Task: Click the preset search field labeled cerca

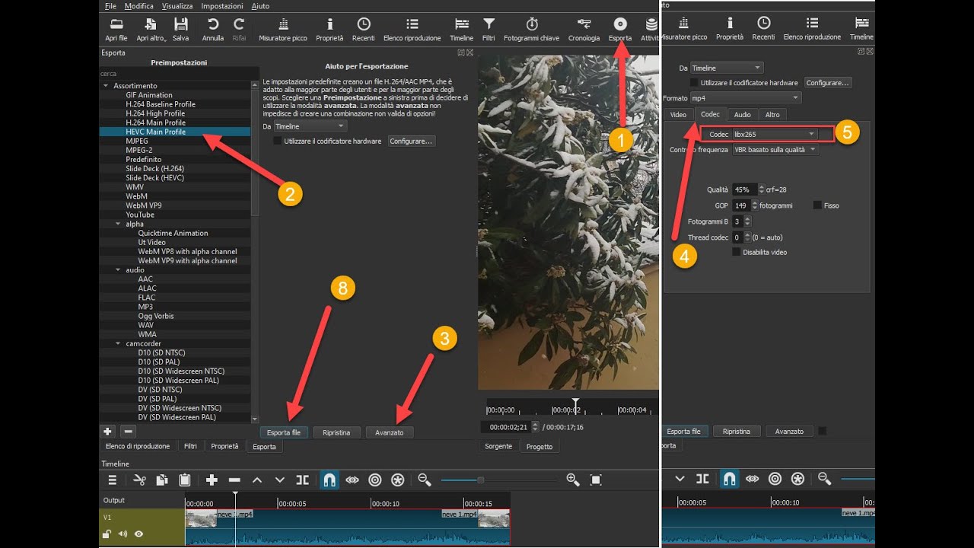Action: [x=180, y=74]
